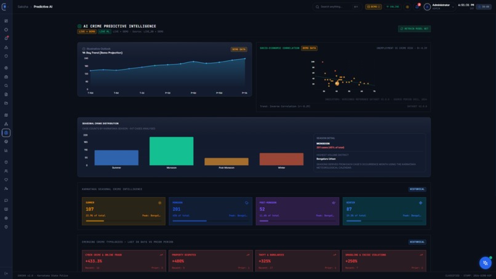Select the red Winter bar
Screen dimensions: 496x279
point(281,159)
